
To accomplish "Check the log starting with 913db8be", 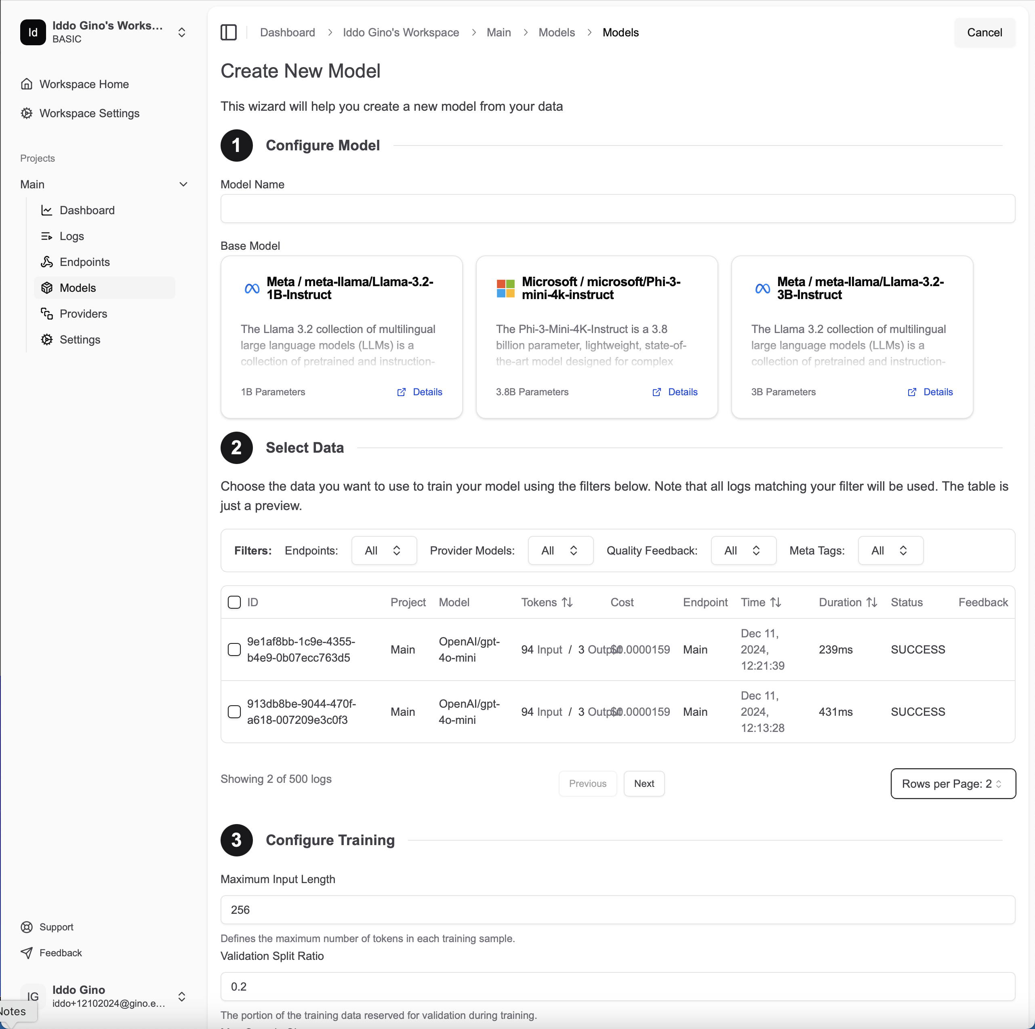I will pyautogui.click(x=234, y=712).
